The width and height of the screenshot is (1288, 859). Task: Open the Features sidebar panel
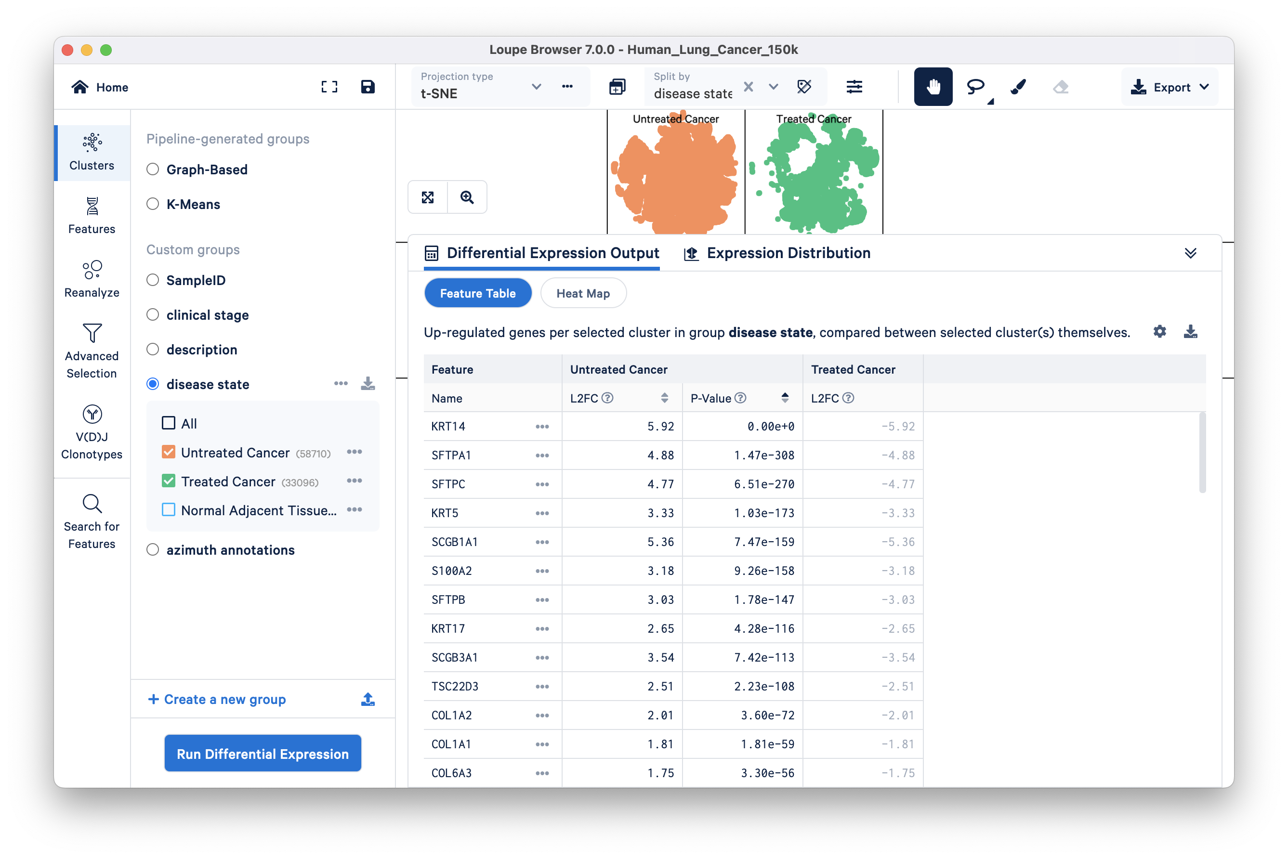[x=92, y=215]
